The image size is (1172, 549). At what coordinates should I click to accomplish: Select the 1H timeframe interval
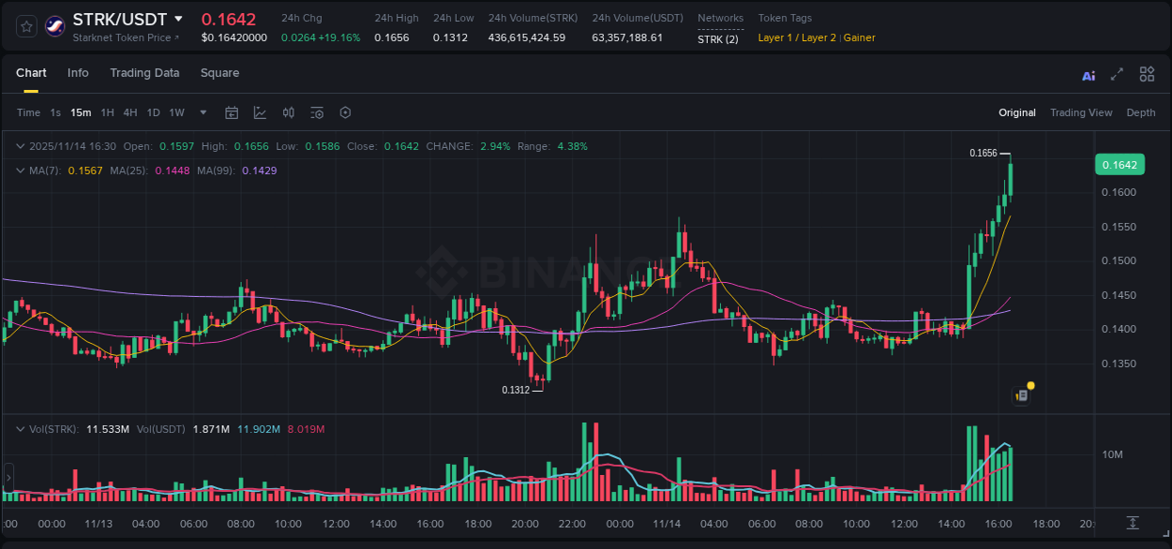tap(107, 112)
